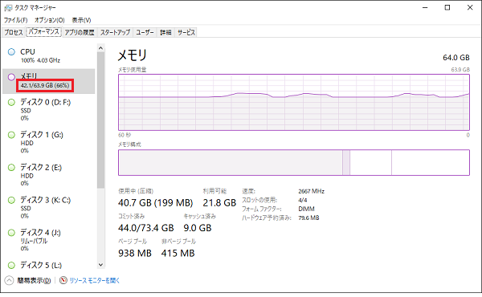Select the パフォーマンス tab
Image resolution: width=482 pixels, height=297 pixels.
(43, 31)
